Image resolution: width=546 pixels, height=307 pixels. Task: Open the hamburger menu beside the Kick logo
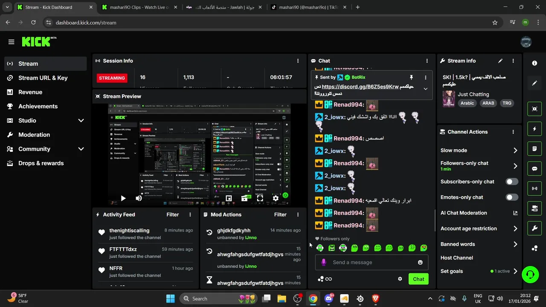pyautogui.click(x=11, y=42)
